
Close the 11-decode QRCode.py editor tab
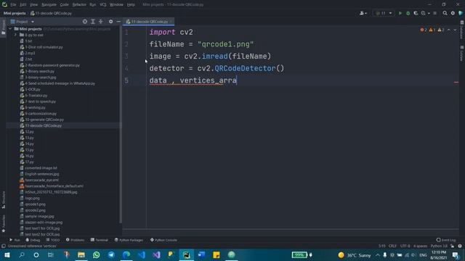pos(171,22)
